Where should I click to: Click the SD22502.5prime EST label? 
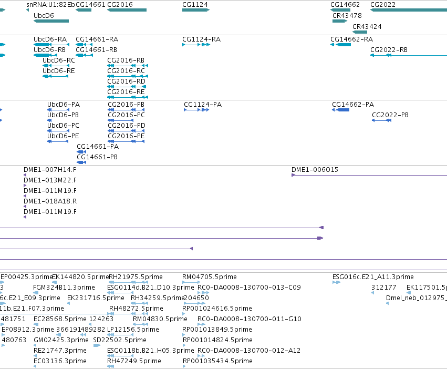pyautogui.click(x=120, y=340)
